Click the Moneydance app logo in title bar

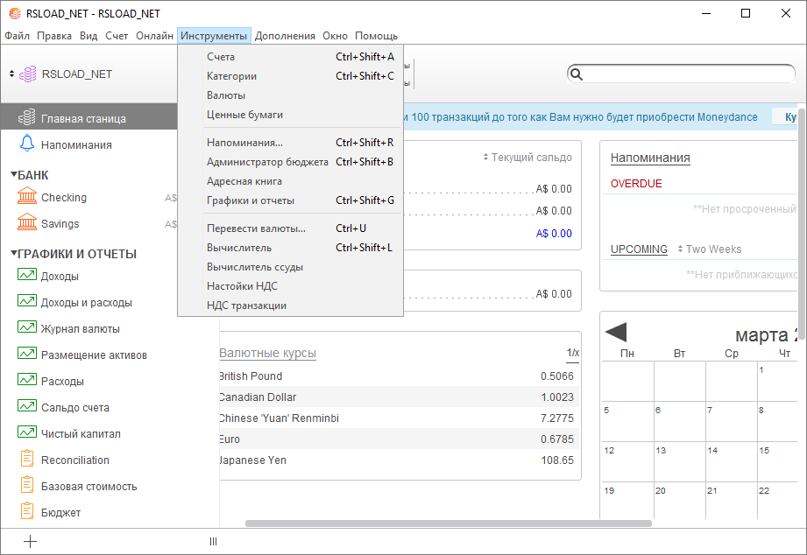point(15,13)
